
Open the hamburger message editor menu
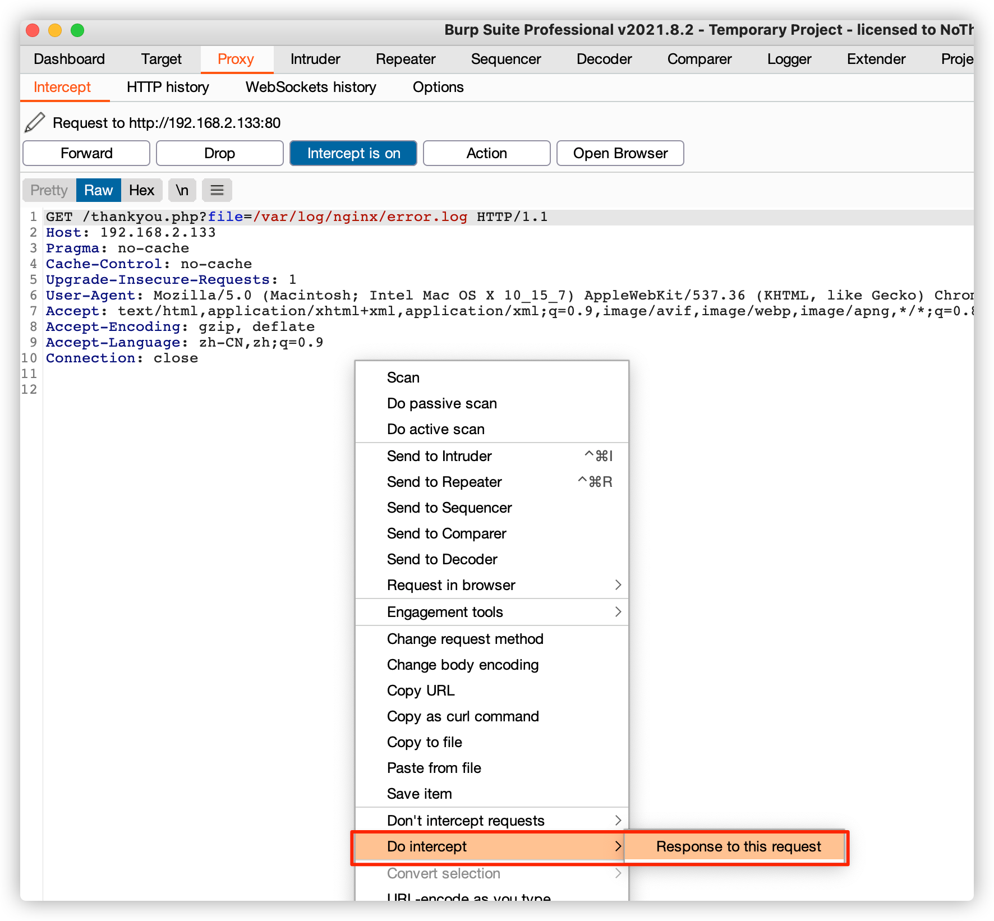click(217, 190)
